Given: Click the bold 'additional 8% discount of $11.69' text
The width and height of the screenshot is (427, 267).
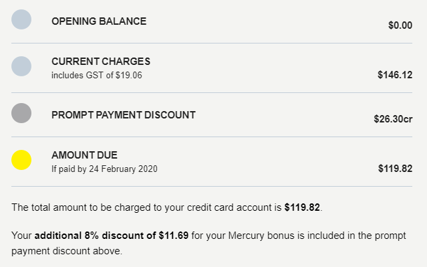Looking at the screenshot, I should (x=112, y=236).
